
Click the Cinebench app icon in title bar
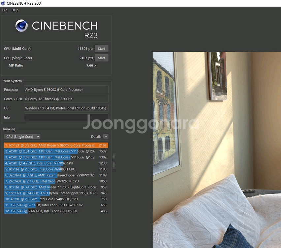(3, 3)
